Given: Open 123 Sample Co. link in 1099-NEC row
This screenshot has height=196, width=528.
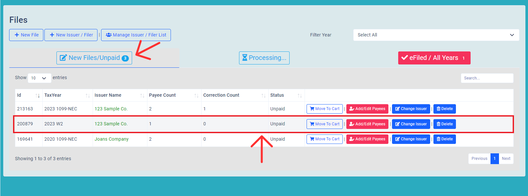Looking at the screenshot, I should point(111,109).
